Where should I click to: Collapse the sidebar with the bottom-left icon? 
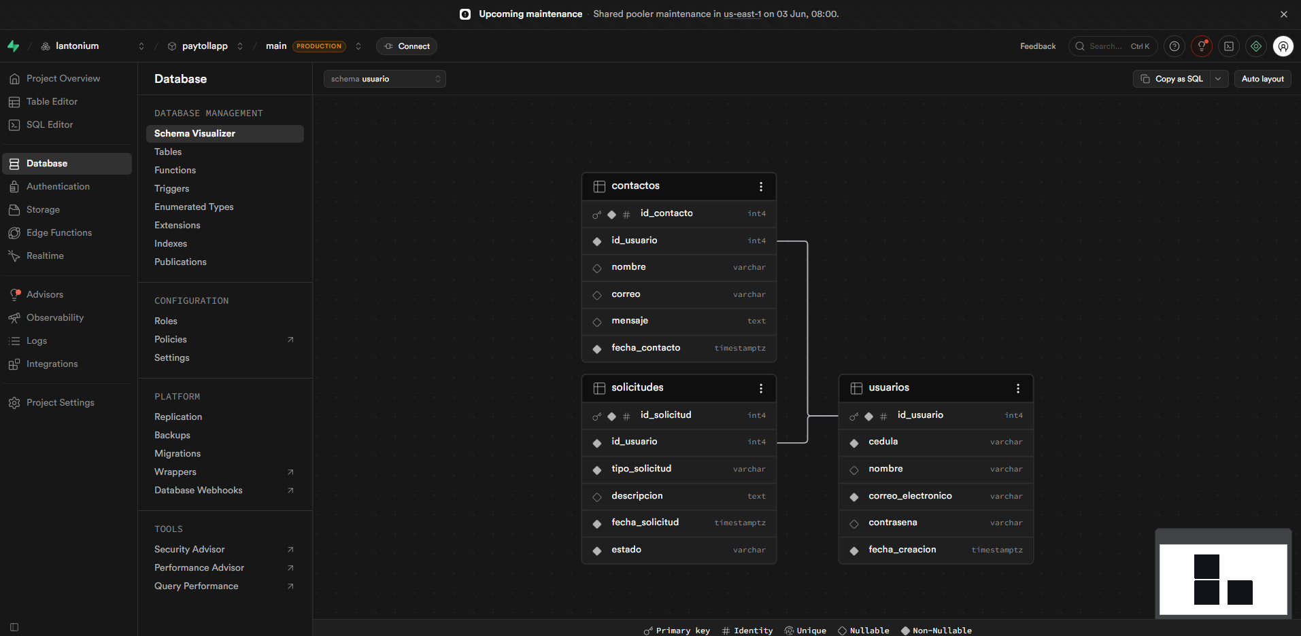pos(14,626)
